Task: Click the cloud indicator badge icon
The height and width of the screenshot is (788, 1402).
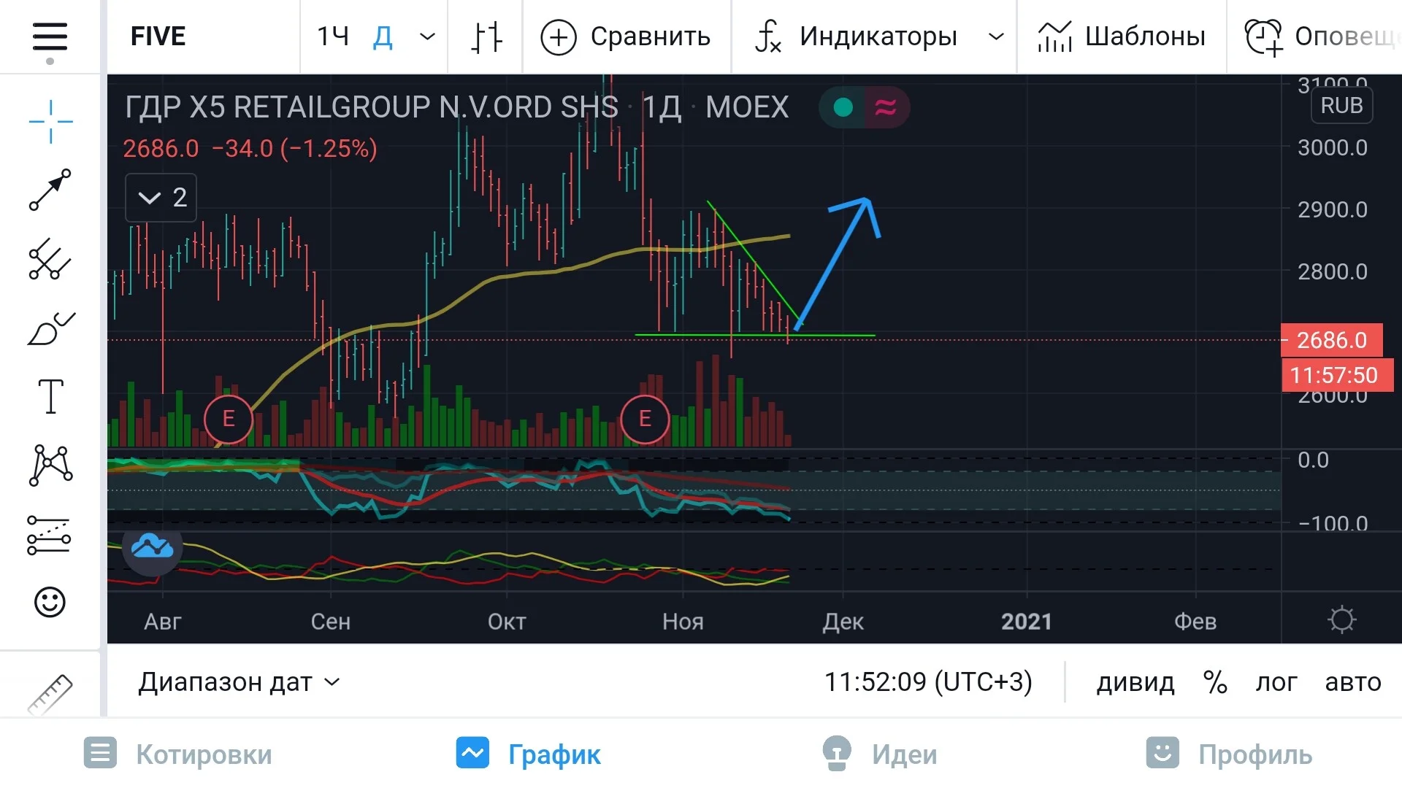Action: 152,546
